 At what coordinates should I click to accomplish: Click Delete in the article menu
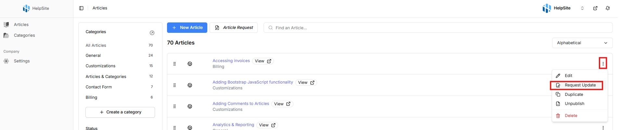click(571, 116)
